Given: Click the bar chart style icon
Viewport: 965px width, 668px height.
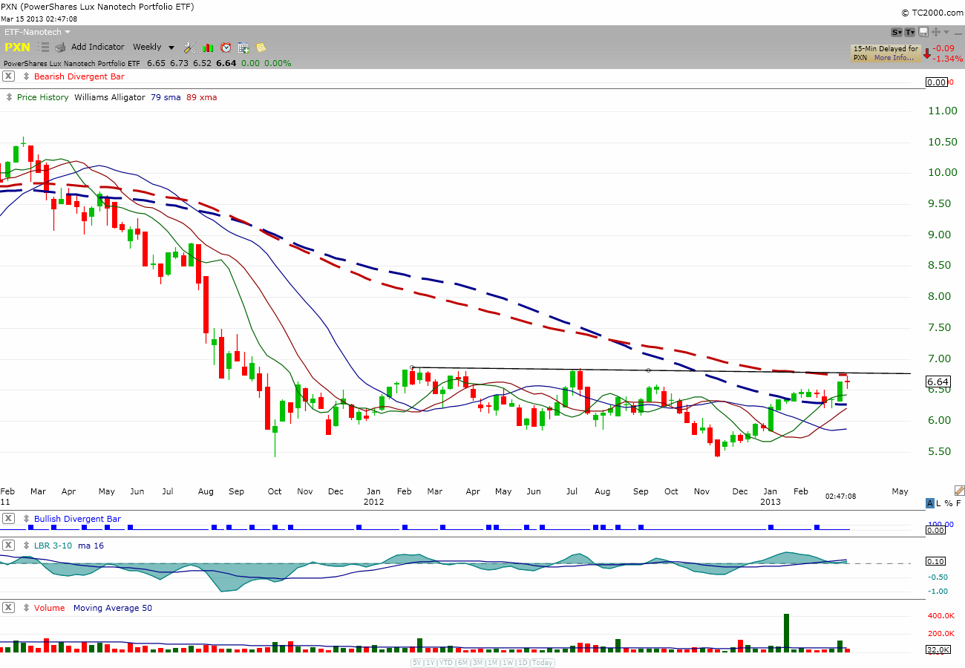Looking at the screenshot, I should coord(208,48).
